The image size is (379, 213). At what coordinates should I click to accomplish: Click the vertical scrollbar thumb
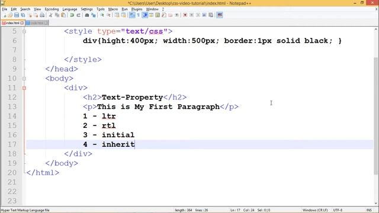tap(376, 116)
